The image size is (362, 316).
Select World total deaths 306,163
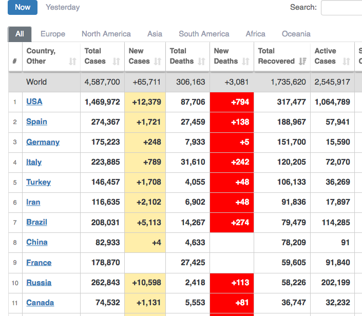point(190,82)
